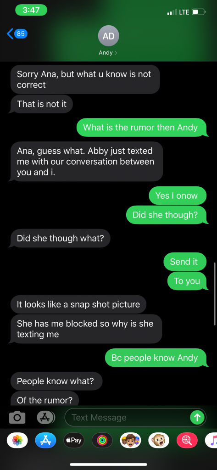Open Memoji stickers app

tap(130, 440)
